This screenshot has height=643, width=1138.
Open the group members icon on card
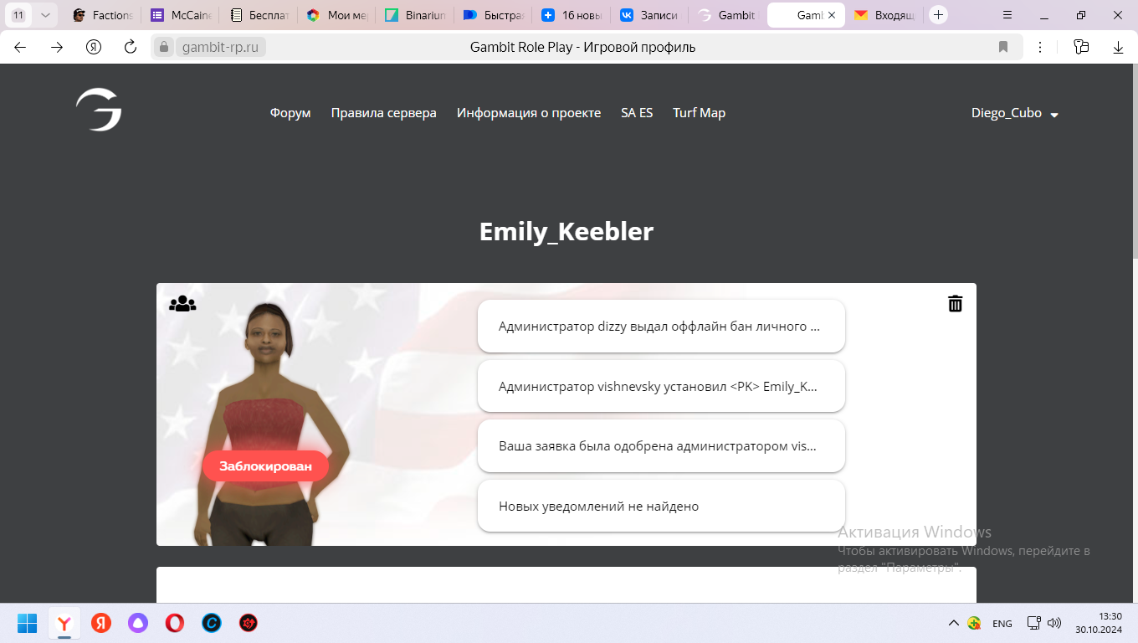coord(182,304)
